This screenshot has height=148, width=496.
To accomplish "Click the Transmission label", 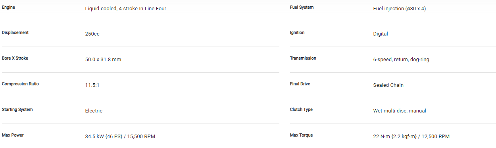I will pyautogui.click(x=303, y=58).
